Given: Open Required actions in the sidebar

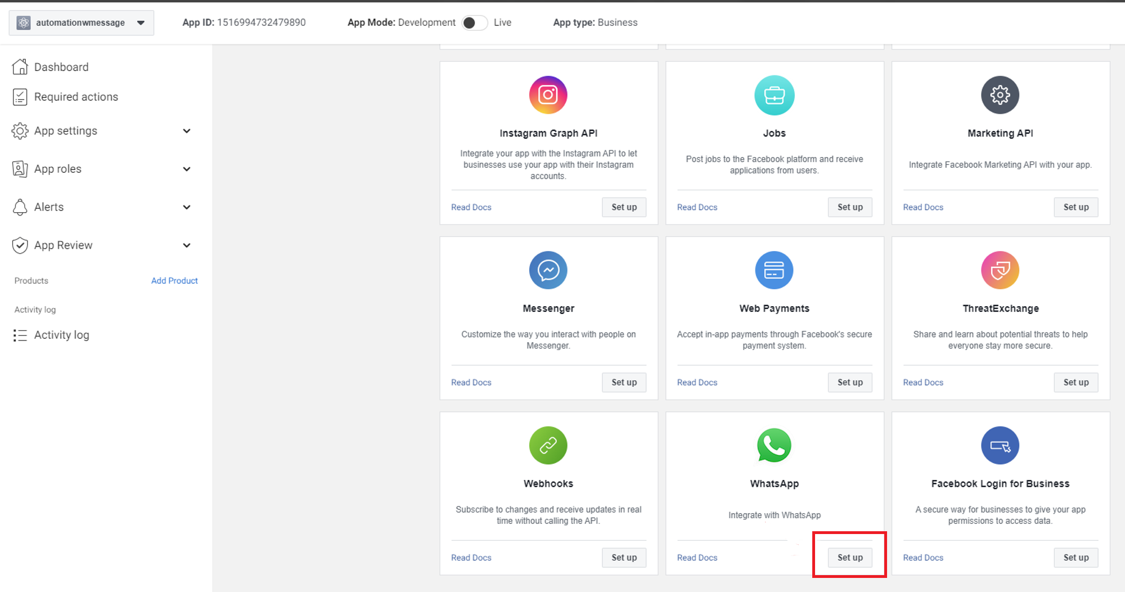Looking at the screenshot, I should pos(76,97).
